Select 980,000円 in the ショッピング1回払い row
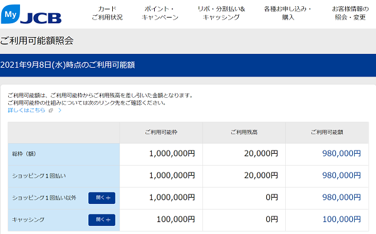This screenshot has height=234, width=376. (x=342, y=176)
